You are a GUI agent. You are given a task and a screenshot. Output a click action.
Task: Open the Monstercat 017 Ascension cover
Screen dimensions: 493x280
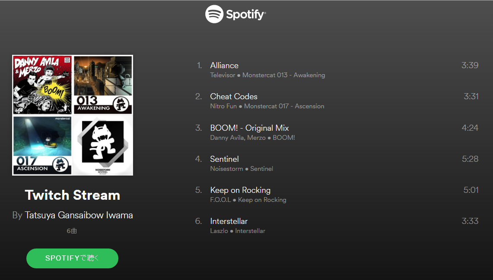point(42,146)
